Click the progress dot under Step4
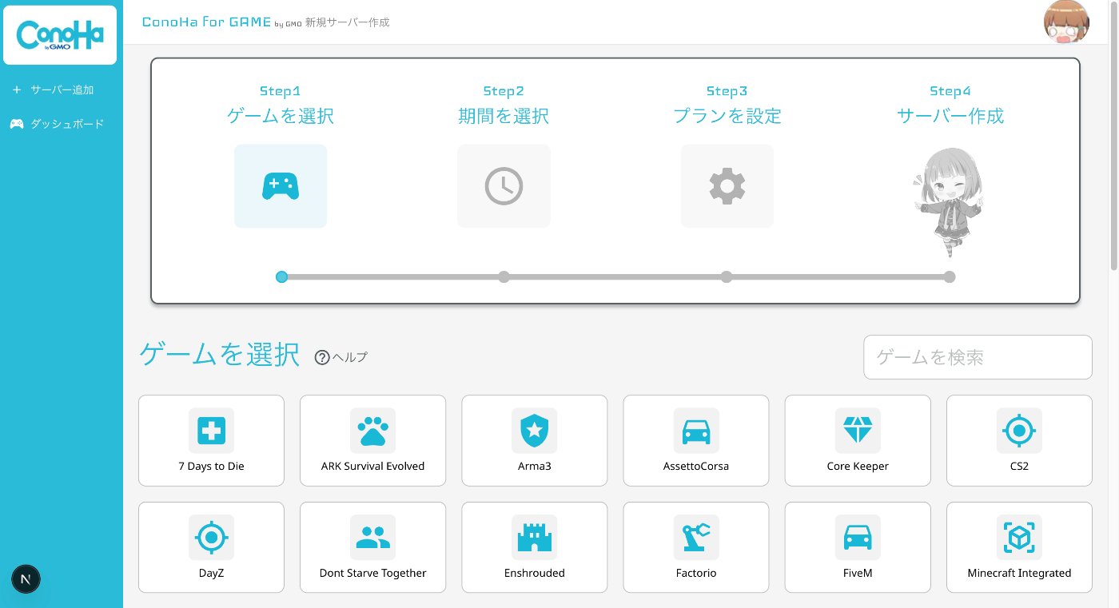 pyautogui.click(x=950, y=276)
